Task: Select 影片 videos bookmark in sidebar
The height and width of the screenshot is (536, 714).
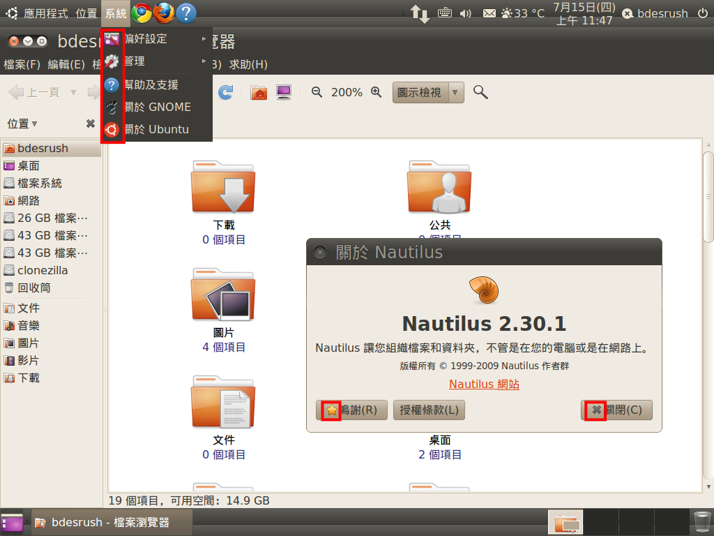Action: (51, 361)
